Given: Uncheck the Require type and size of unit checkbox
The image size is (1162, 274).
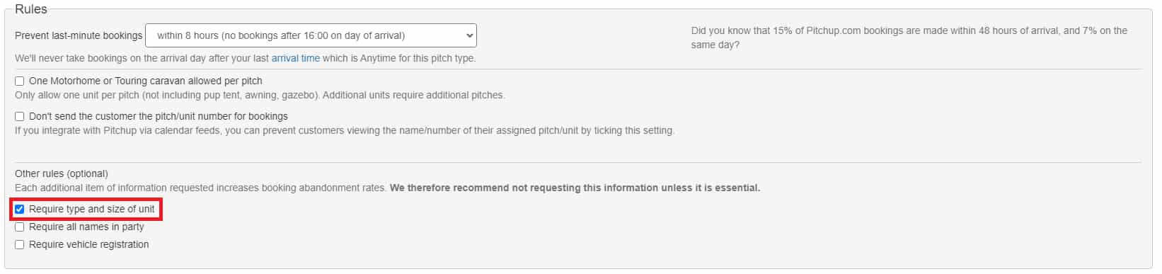Looking at the screenshot, I should (20, 210).
